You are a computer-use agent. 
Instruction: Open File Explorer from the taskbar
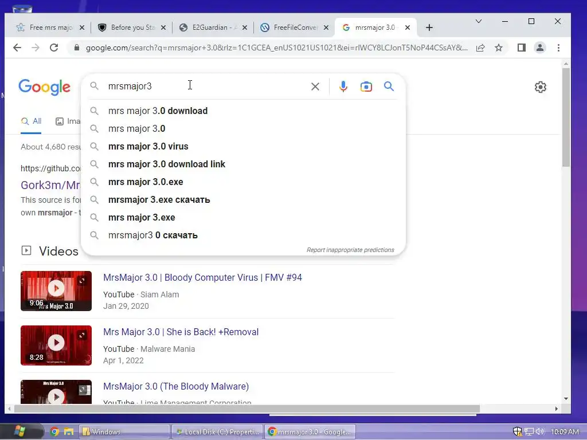click(x=69, y=432)
